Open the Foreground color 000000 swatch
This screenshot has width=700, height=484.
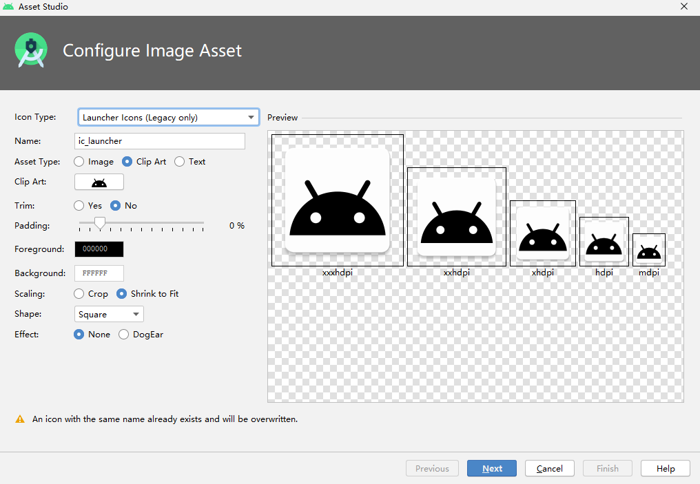[x=99, y=249]
